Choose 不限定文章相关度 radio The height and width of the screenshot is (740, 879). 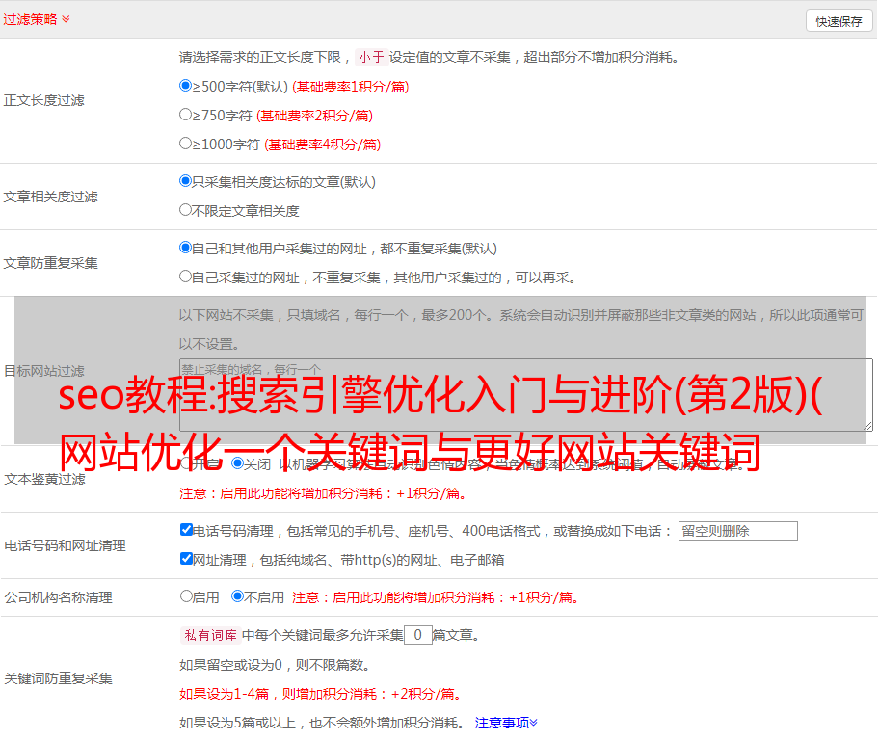point(186,210)
